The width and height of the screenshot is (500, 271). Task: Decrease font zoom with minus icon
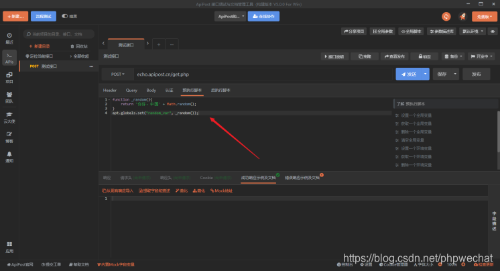click(x=440, y=264)
